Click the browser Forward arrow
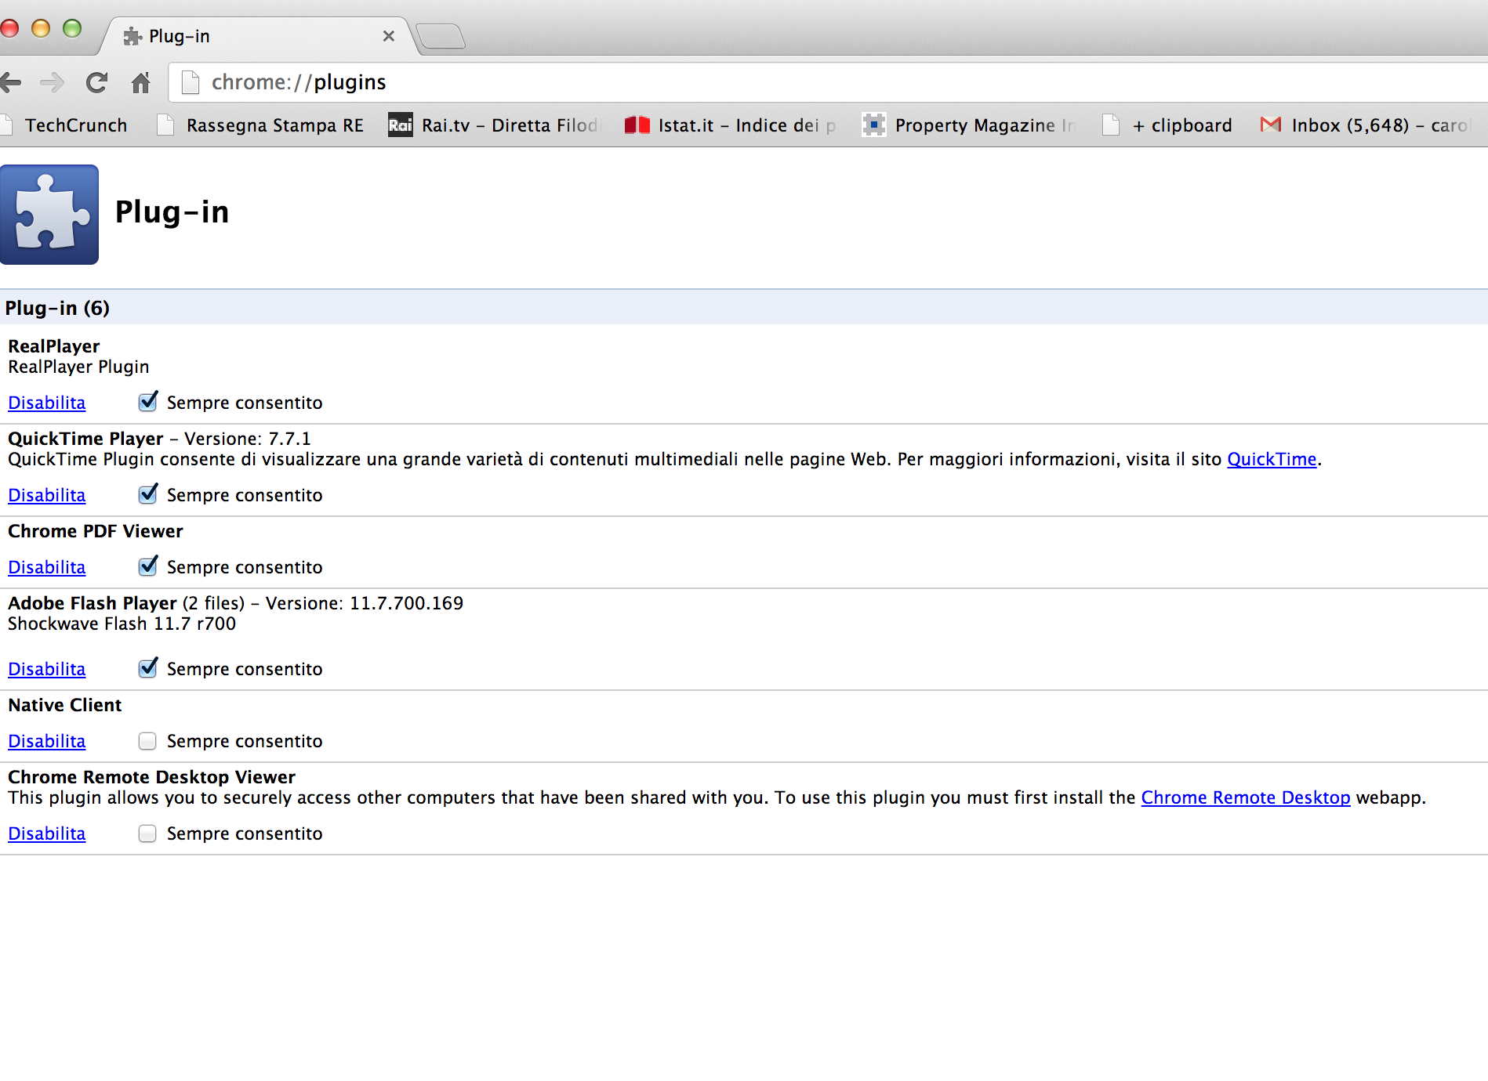The height and width of the screenshot is (1081, 1488). pos(52,82)
